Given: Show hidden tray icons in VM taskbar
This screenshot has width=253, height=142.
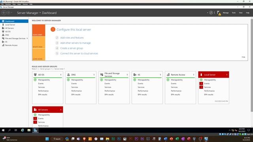Looking at the screenshot, I should pyautogui.click(x=229, y=130).
